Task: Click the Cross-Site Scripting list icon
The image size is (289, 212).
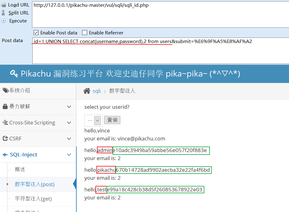Action: pos(5,122)
